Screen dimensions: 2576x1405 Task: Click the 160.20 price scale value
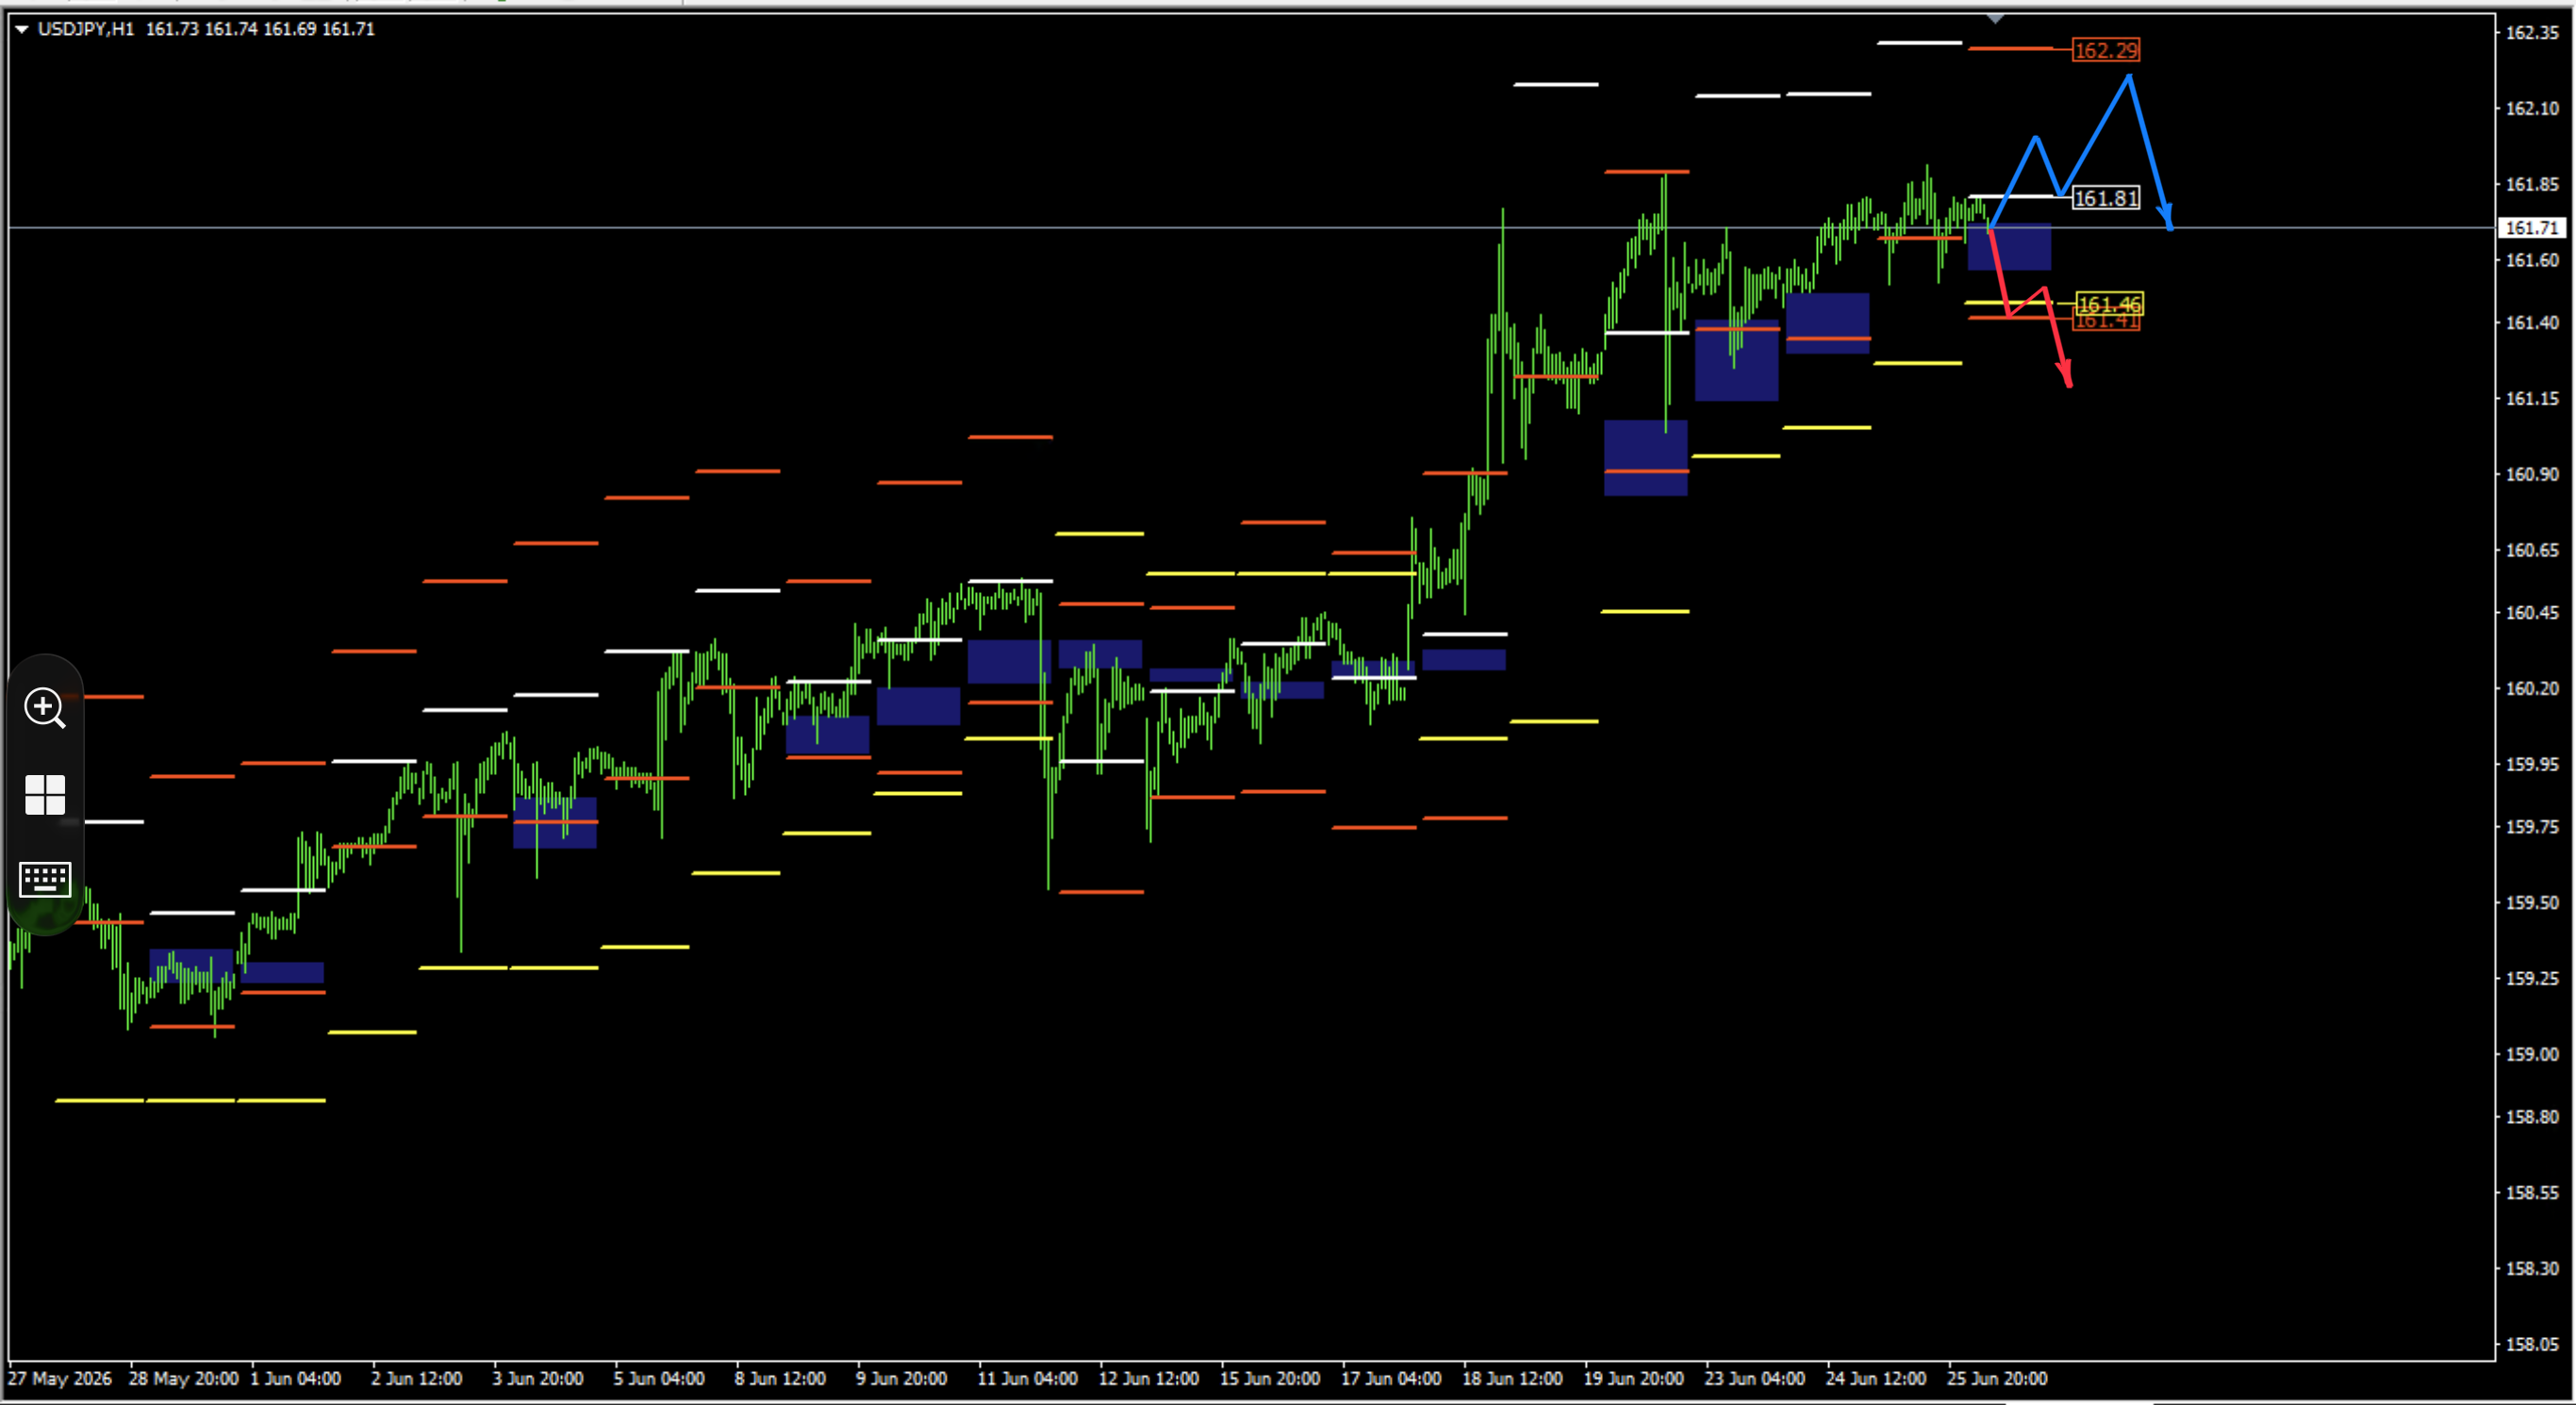point(2531,688)
